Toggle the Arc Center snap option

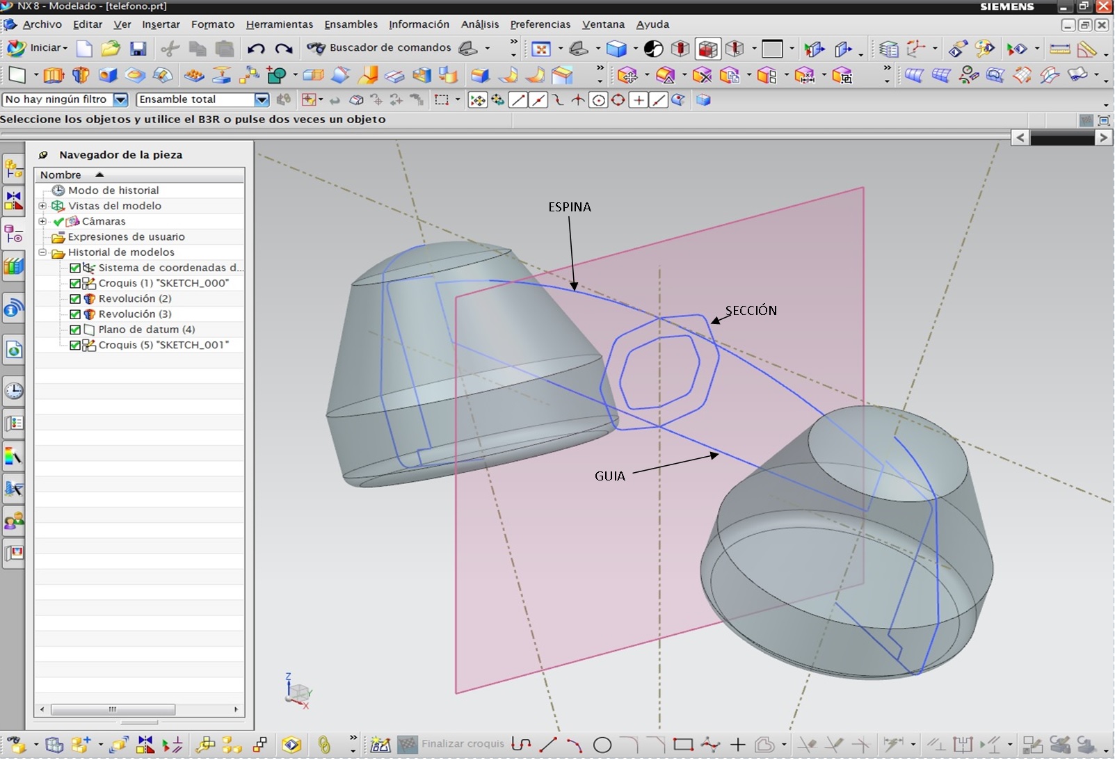597,100
